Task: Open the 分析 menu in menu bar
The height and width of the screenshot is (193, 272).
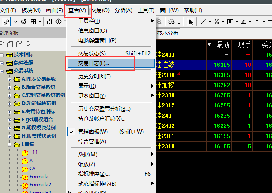Action: (123, 10)
